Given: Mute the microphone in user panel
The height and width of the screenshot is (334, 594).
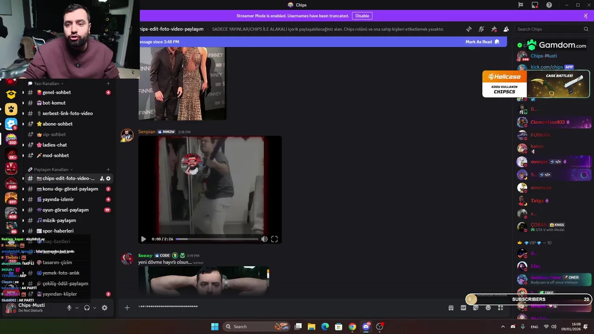Looking at the screenshot, I should (x=69, y=308).
